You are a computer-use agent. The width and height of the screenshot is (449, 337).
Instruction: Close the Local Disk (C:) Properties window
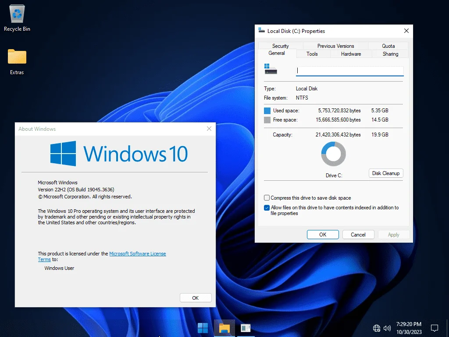click(x=406, y=31)
